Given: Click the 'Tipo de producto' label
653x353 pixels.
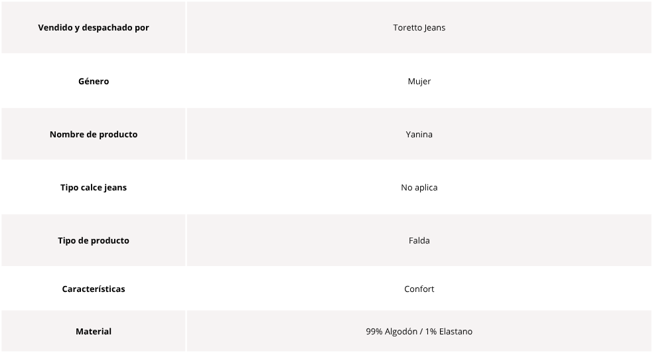Looking at the screenshot, I should coord(94,241).
